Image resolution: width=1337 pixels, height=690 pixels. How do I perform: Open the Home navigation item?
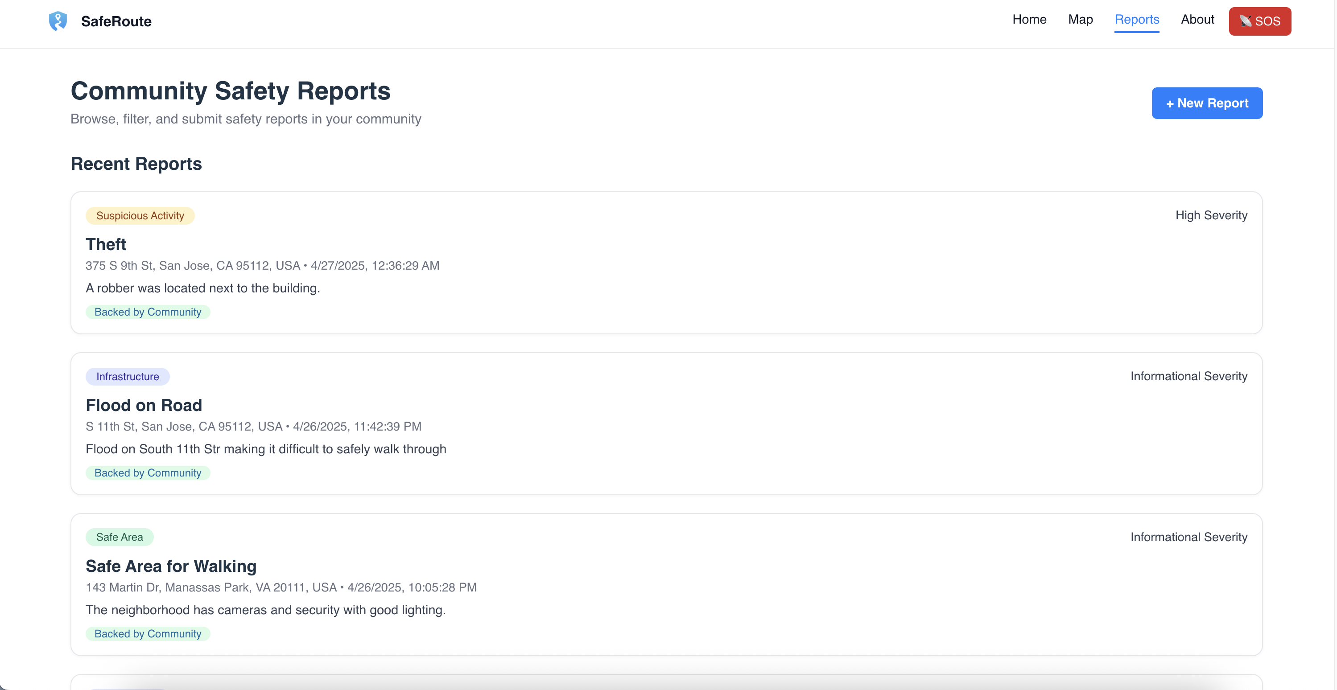pos(1029,20)
